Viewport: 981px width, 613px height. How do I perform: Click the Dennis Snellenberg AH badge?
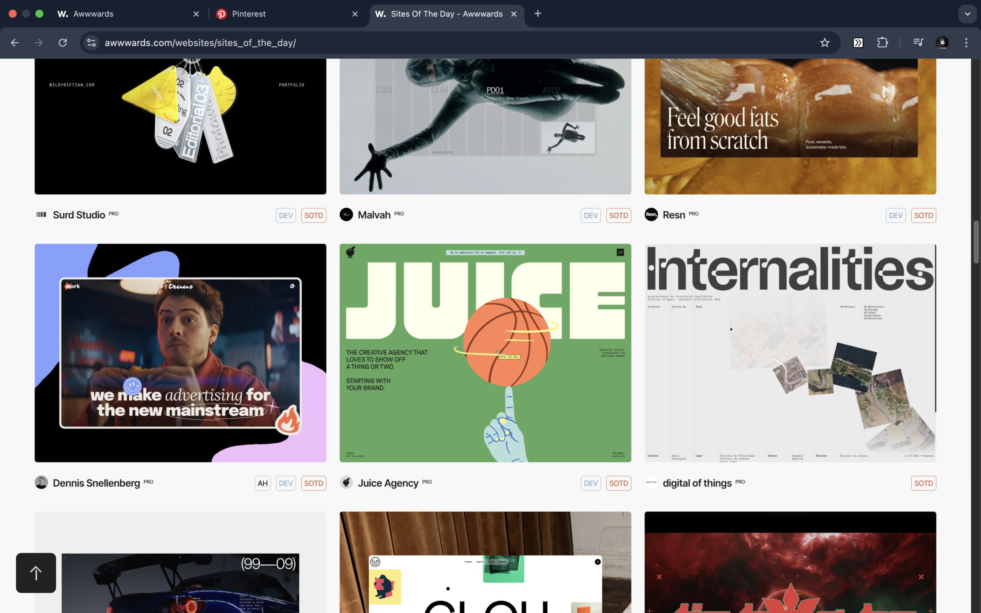coord(262,483)
